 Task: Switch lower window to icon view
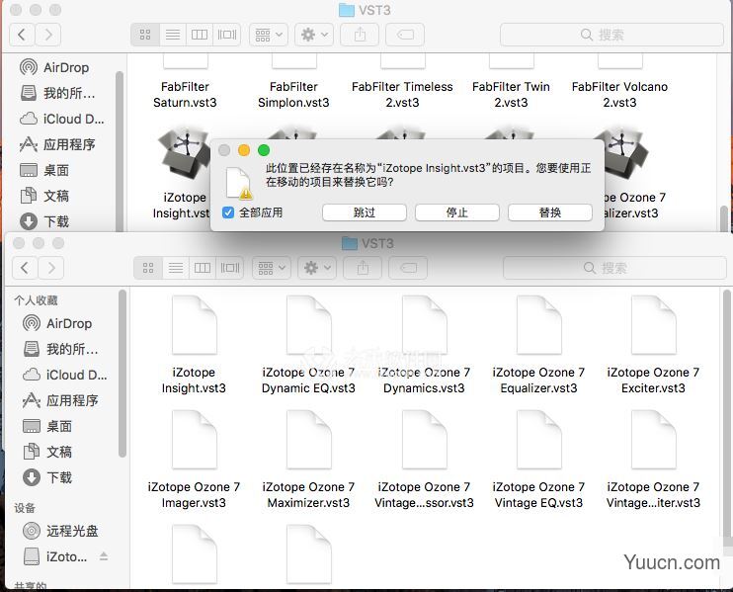(148, 268)
